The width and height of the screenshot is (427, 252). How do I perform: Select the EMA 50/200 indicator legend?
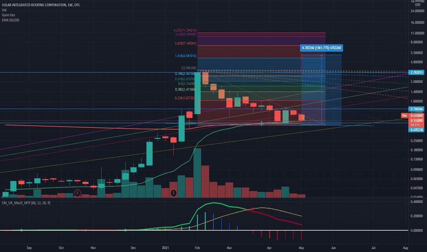click(x=11, y=20)
